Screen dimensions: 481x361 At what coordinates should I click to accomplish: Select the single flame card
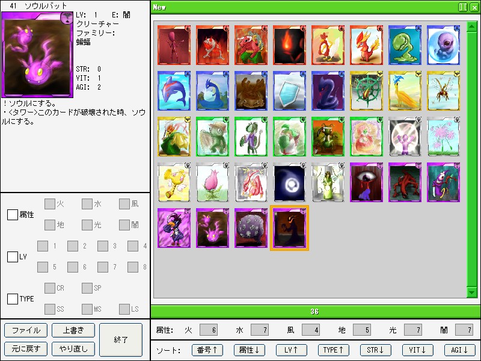pos(289,45)
